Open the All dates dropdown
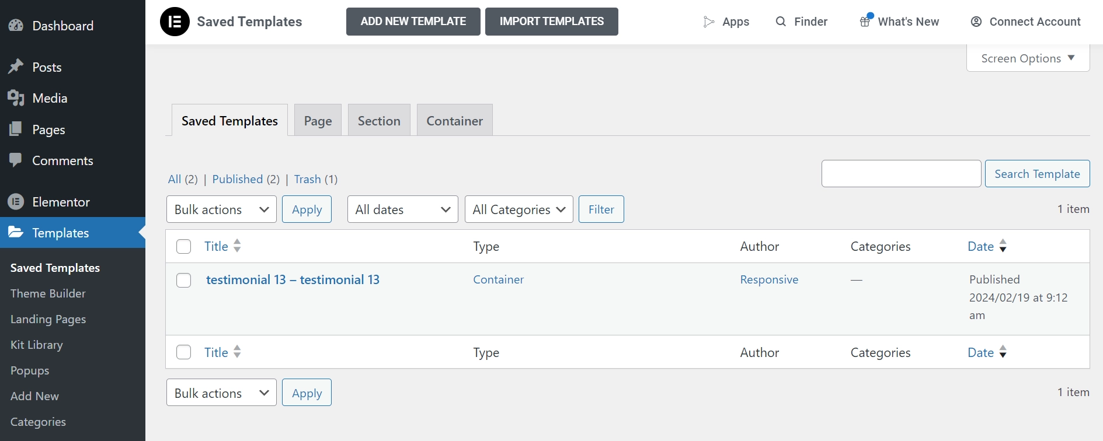This screenshot has height=441, width=1103. 403,209
